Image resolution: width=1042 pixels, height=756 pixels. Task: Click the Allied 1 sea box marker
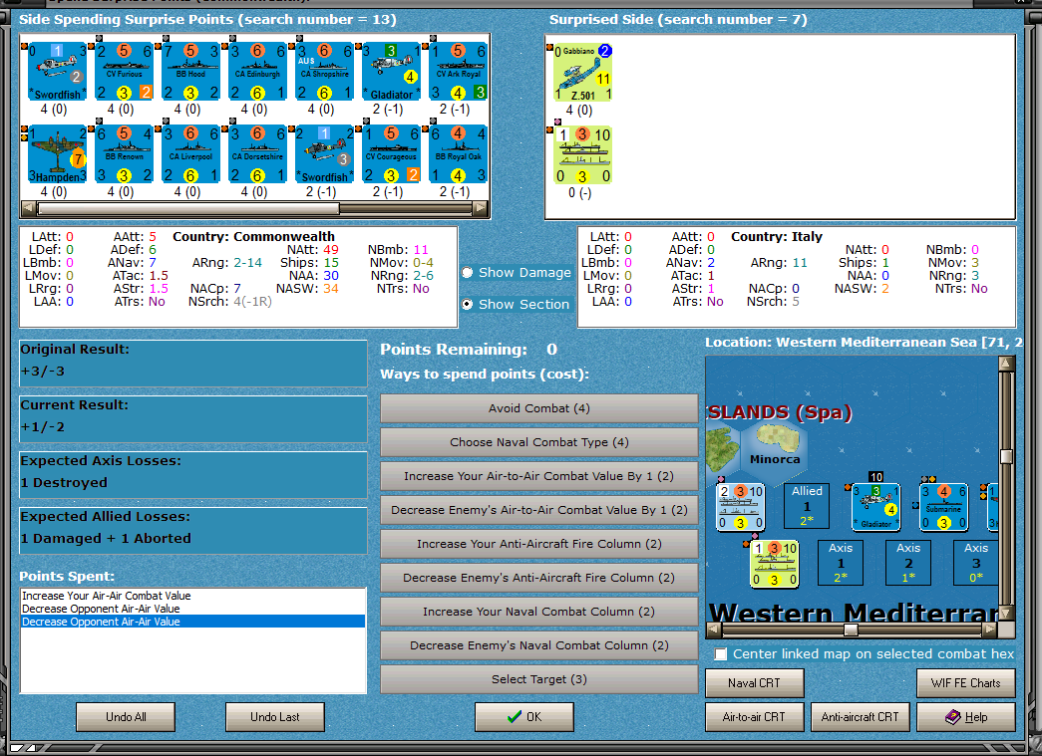(x=807, y=506)
